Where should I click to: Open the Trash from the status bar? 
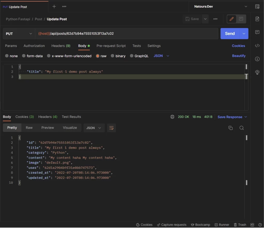pyautogui.click(x=240, y=224)
